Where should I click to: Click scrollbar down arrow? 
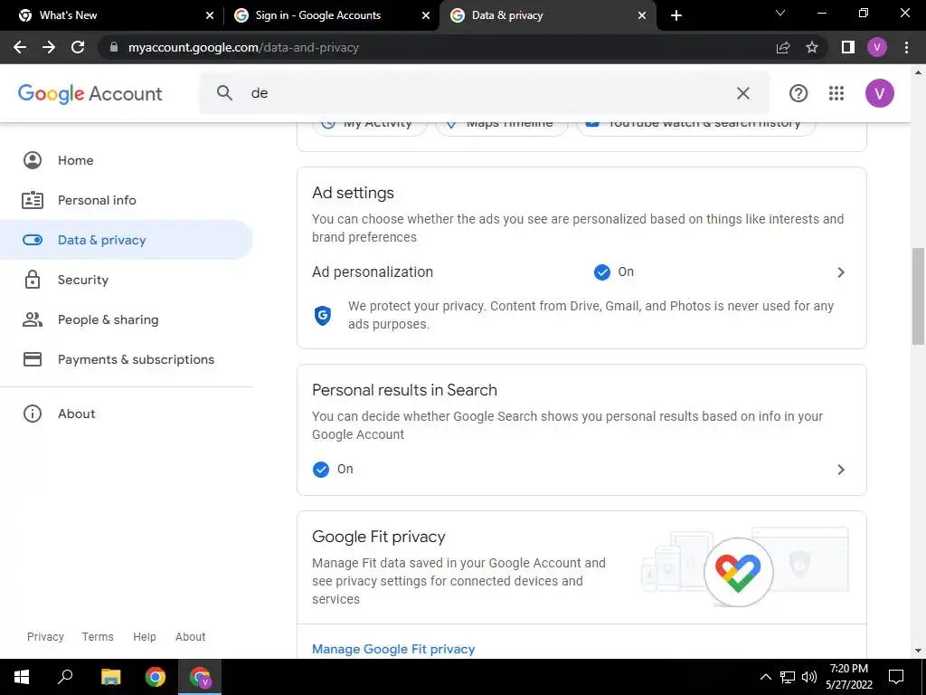[x=918, y=651]
